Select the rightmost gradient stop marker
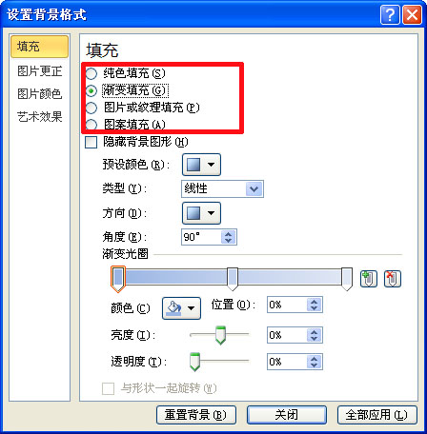This screenshot has width=427, height=434. 347,279
